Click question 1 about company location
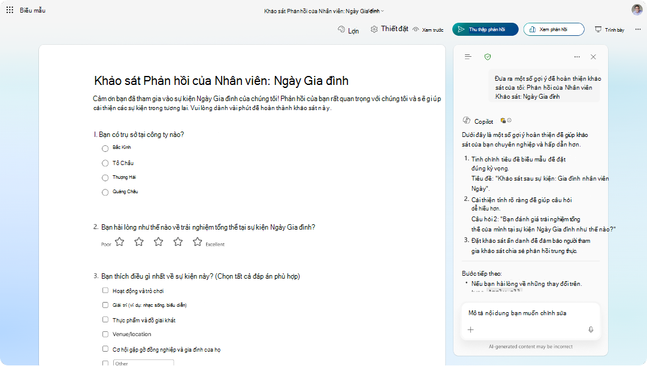Viewport: 647px width, 366px height. (x=138, y=135)
